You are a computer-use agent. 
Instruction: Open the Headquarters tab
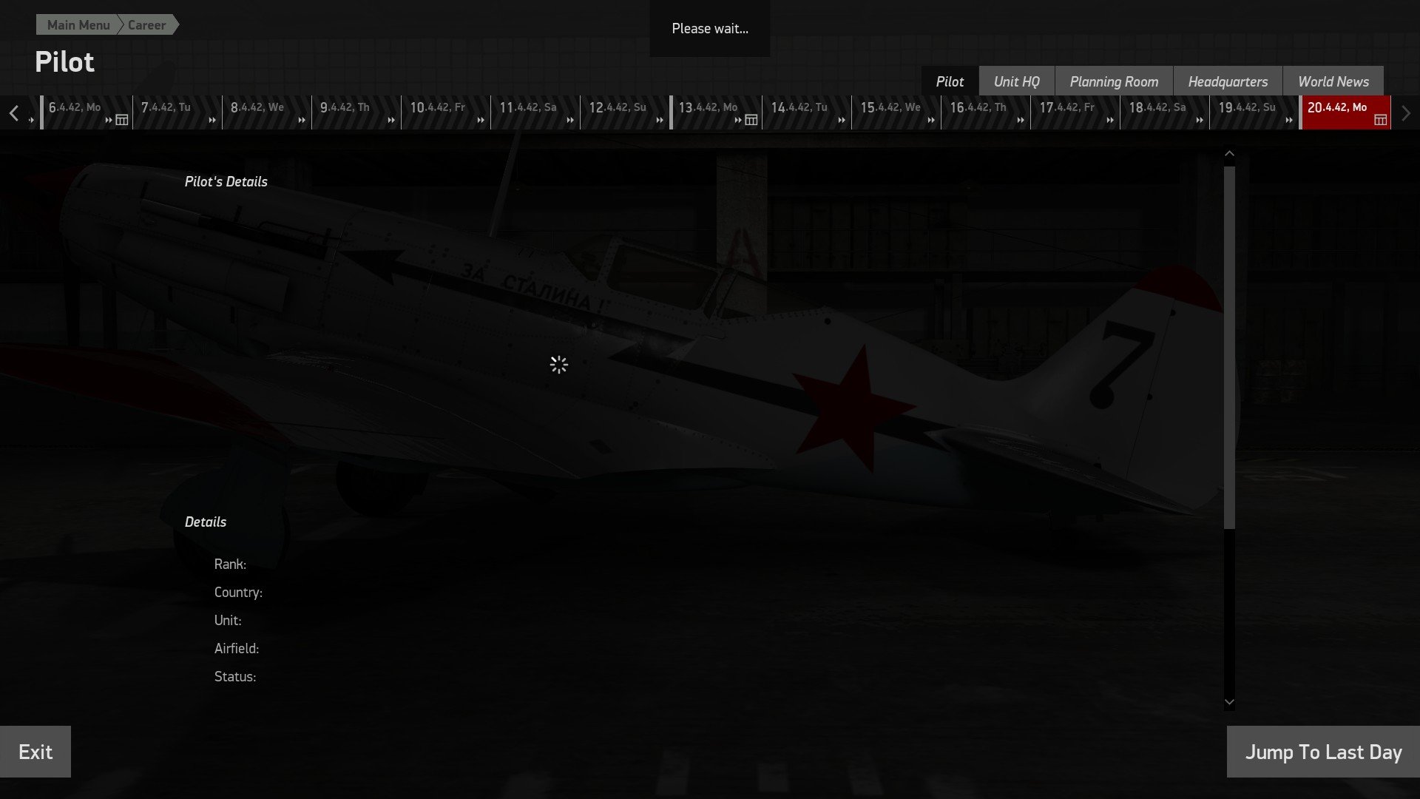tap(1228, 81)
